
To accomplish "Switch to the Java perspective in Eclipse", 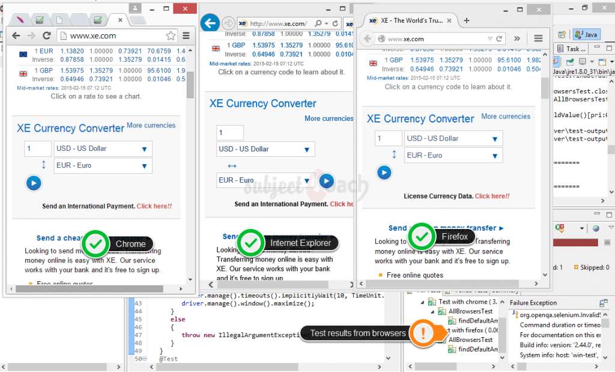I will tap(586, 35).
